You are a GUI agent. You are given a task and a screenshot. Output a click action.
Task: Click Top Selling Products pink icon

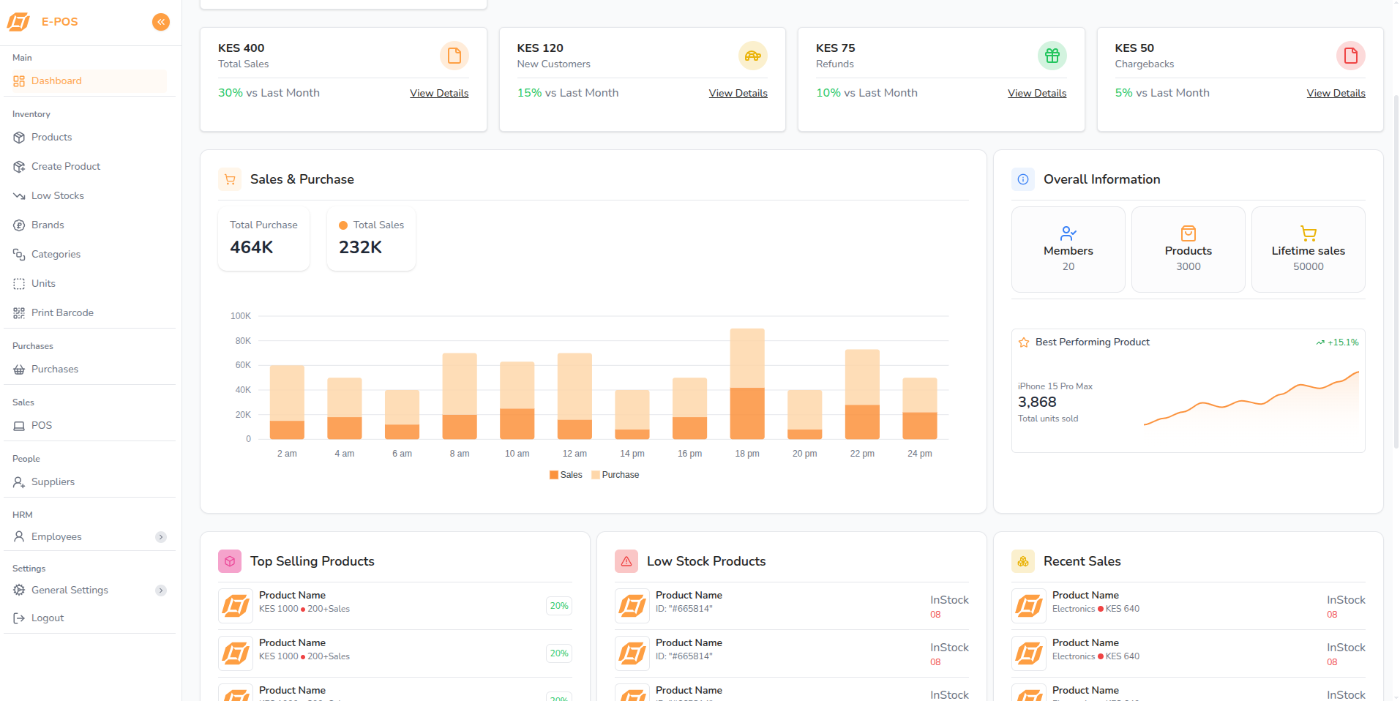pos(230,561)
